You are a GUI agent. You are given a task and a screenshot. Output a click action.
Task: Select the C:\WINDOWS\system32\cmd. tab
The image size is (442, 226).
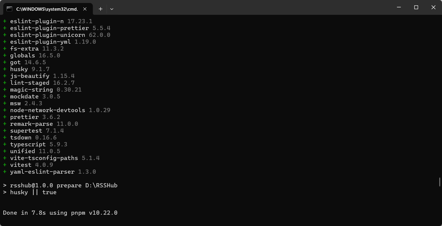(47, 9)
